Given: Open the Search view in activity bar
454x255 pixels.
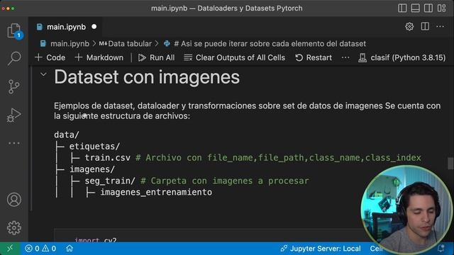Looking at the screenshot, I should 14,59.
